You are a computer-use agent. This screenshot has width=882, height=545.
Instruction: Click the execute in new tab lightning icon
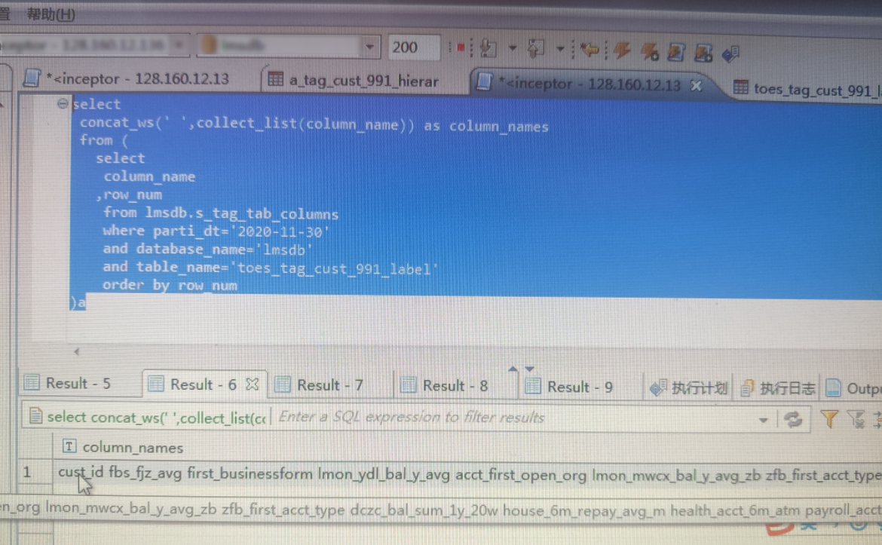[648, 51]
